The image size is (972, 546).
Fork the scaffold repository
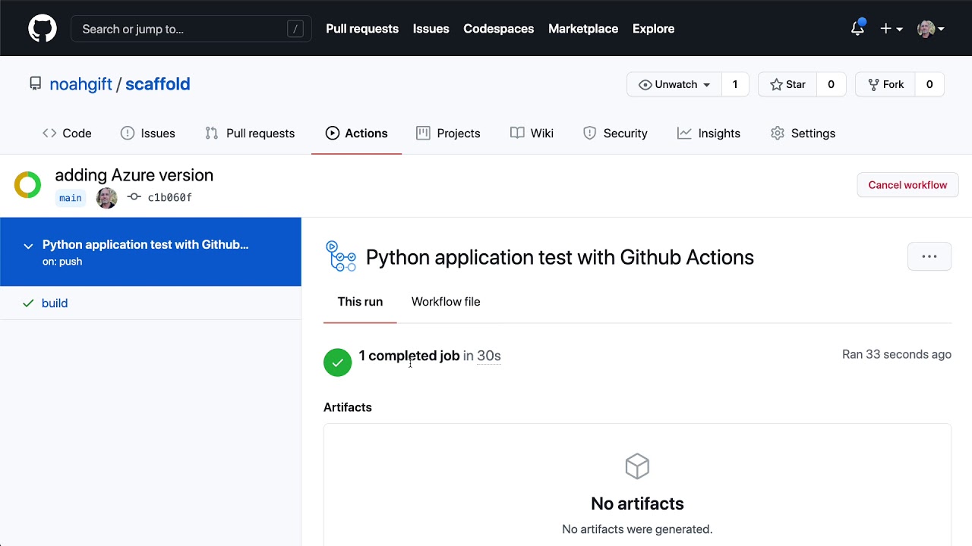[x=885, y=84]
